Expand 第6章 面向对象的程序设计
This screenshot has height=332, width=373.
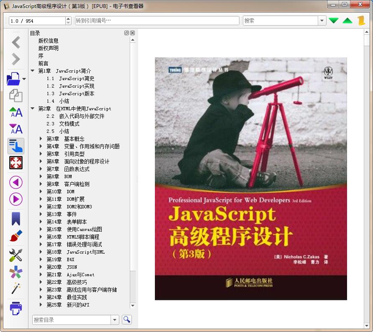click(41, 161)
